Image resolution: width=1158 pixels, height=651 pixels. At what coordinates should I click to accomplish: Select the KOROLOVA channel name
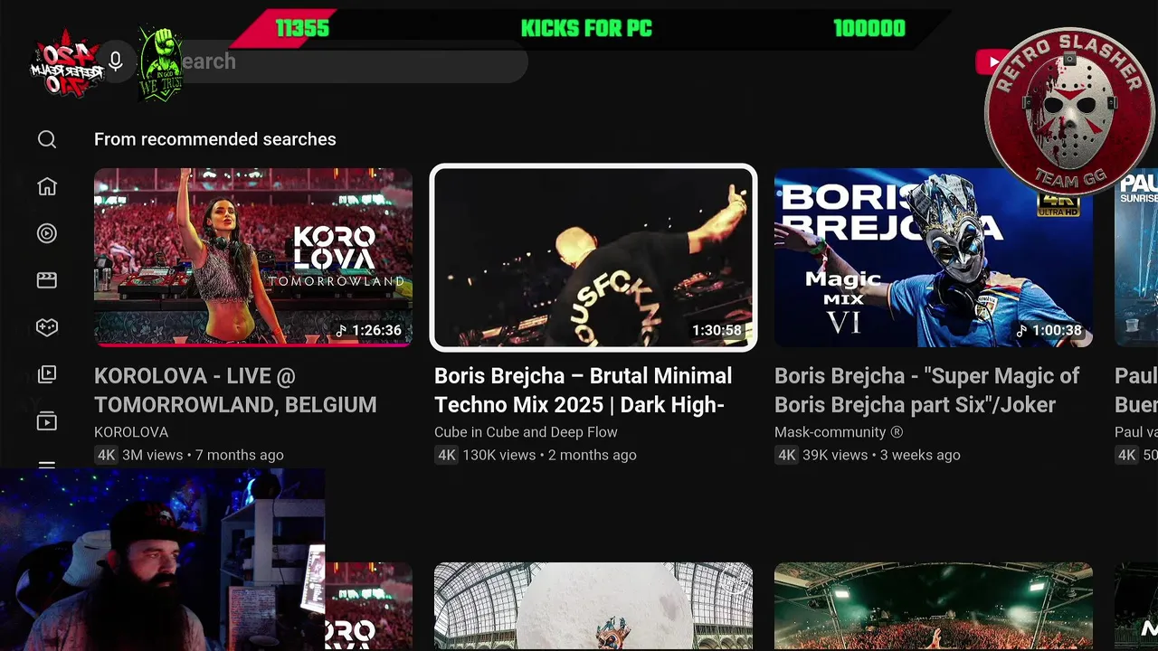click(131, 432)
